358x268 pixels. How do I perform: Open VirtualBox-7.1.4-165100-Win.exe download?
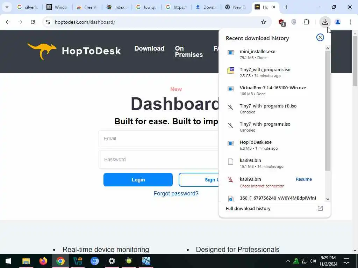(272, 90)
